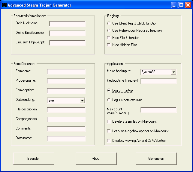Click the application icon in the title bar

coord(4,5)
